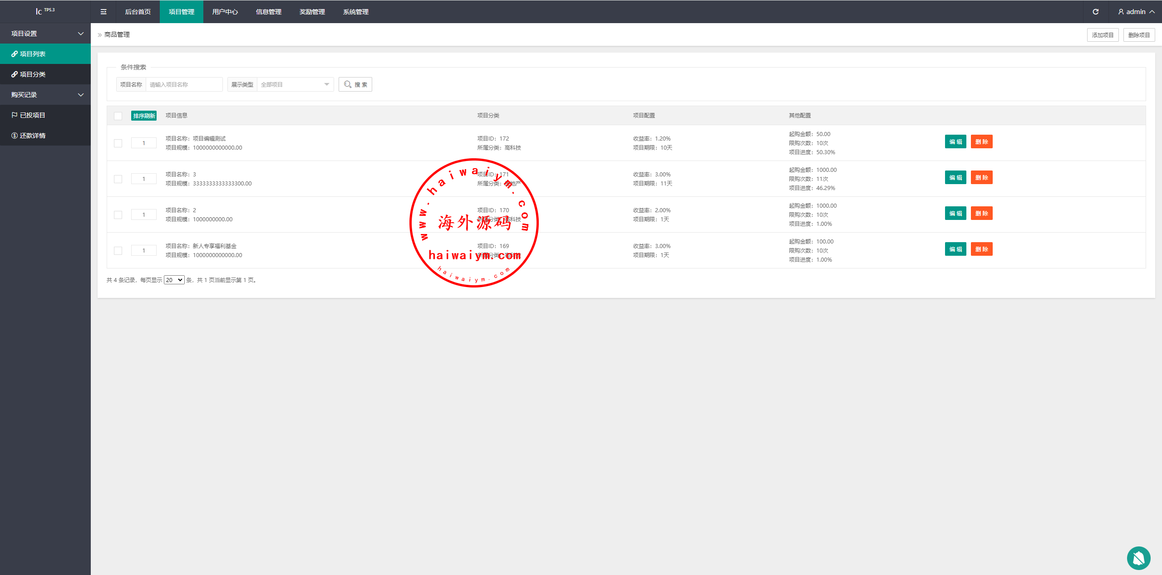1162x575 pixels.
Task: Toggle the select-all checkbox in table header
Action: point(118,116)
